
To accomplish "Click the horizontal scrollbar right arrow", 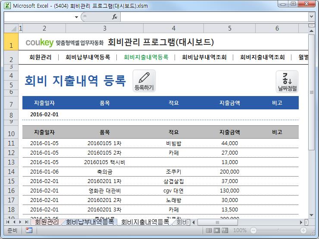I will [301, 222].
